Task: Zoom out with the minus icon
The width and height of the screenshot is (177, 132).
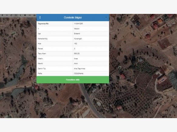Action: [x=7, y=15]
